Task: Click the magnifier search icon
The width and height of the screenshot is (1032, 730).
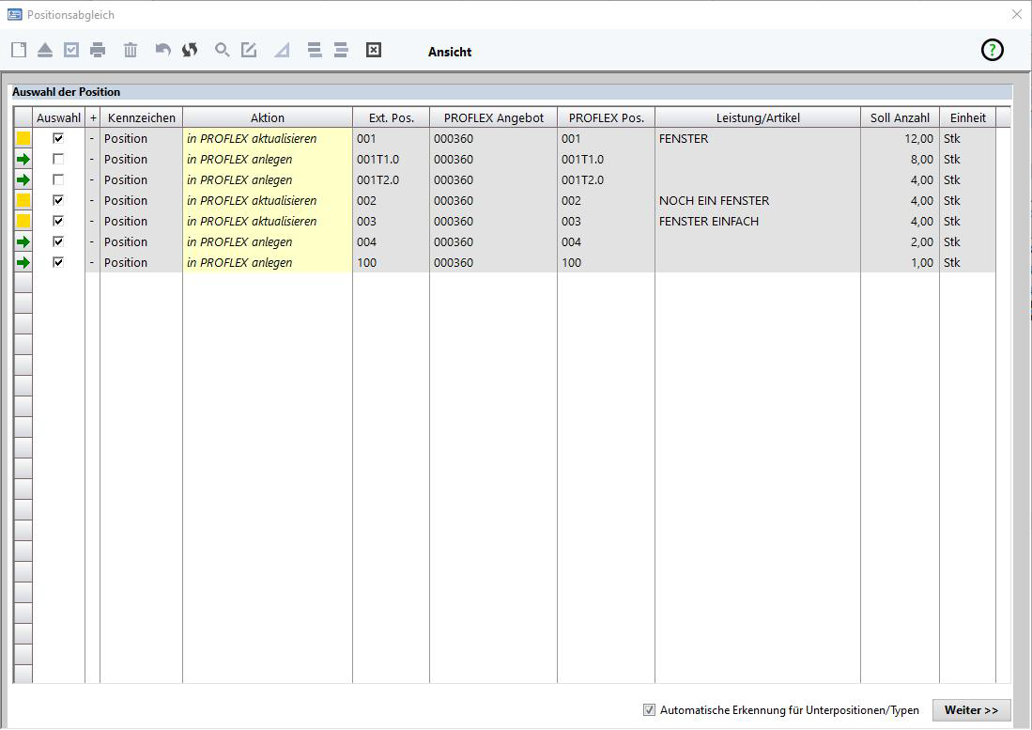Action: [x=222, y=50]
